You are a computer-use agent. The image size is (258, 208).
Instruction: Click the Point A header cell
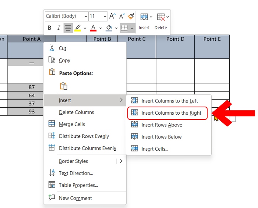tap(32, 39)
